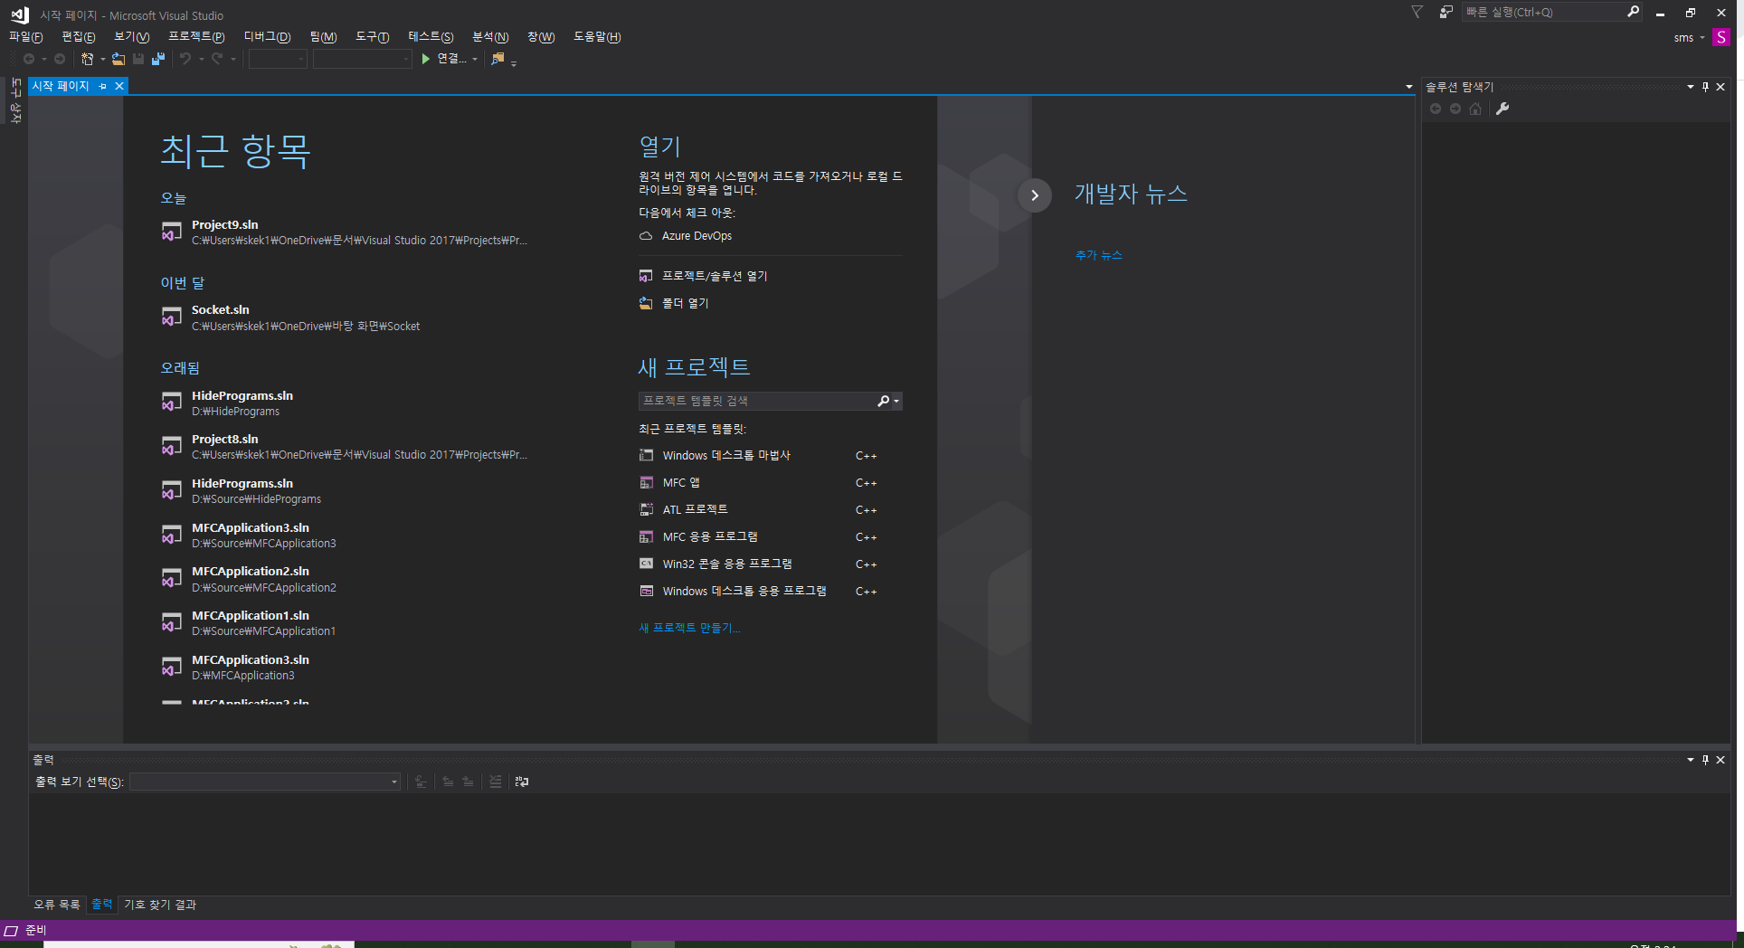Open the 편집(E) menu

78,37
